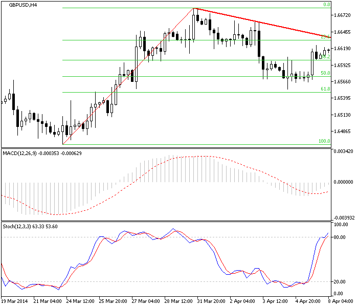Click the MACD 0.003420 scale label
358x307 pixels.
coord(344,152)
